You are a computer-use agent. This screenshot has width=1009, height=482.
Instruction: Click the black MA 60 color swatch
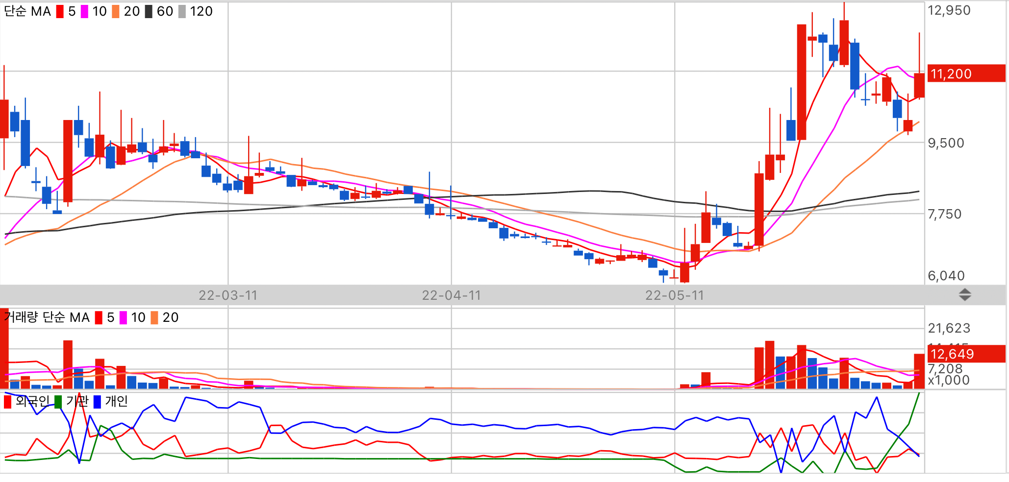click(x=149, y=11)
